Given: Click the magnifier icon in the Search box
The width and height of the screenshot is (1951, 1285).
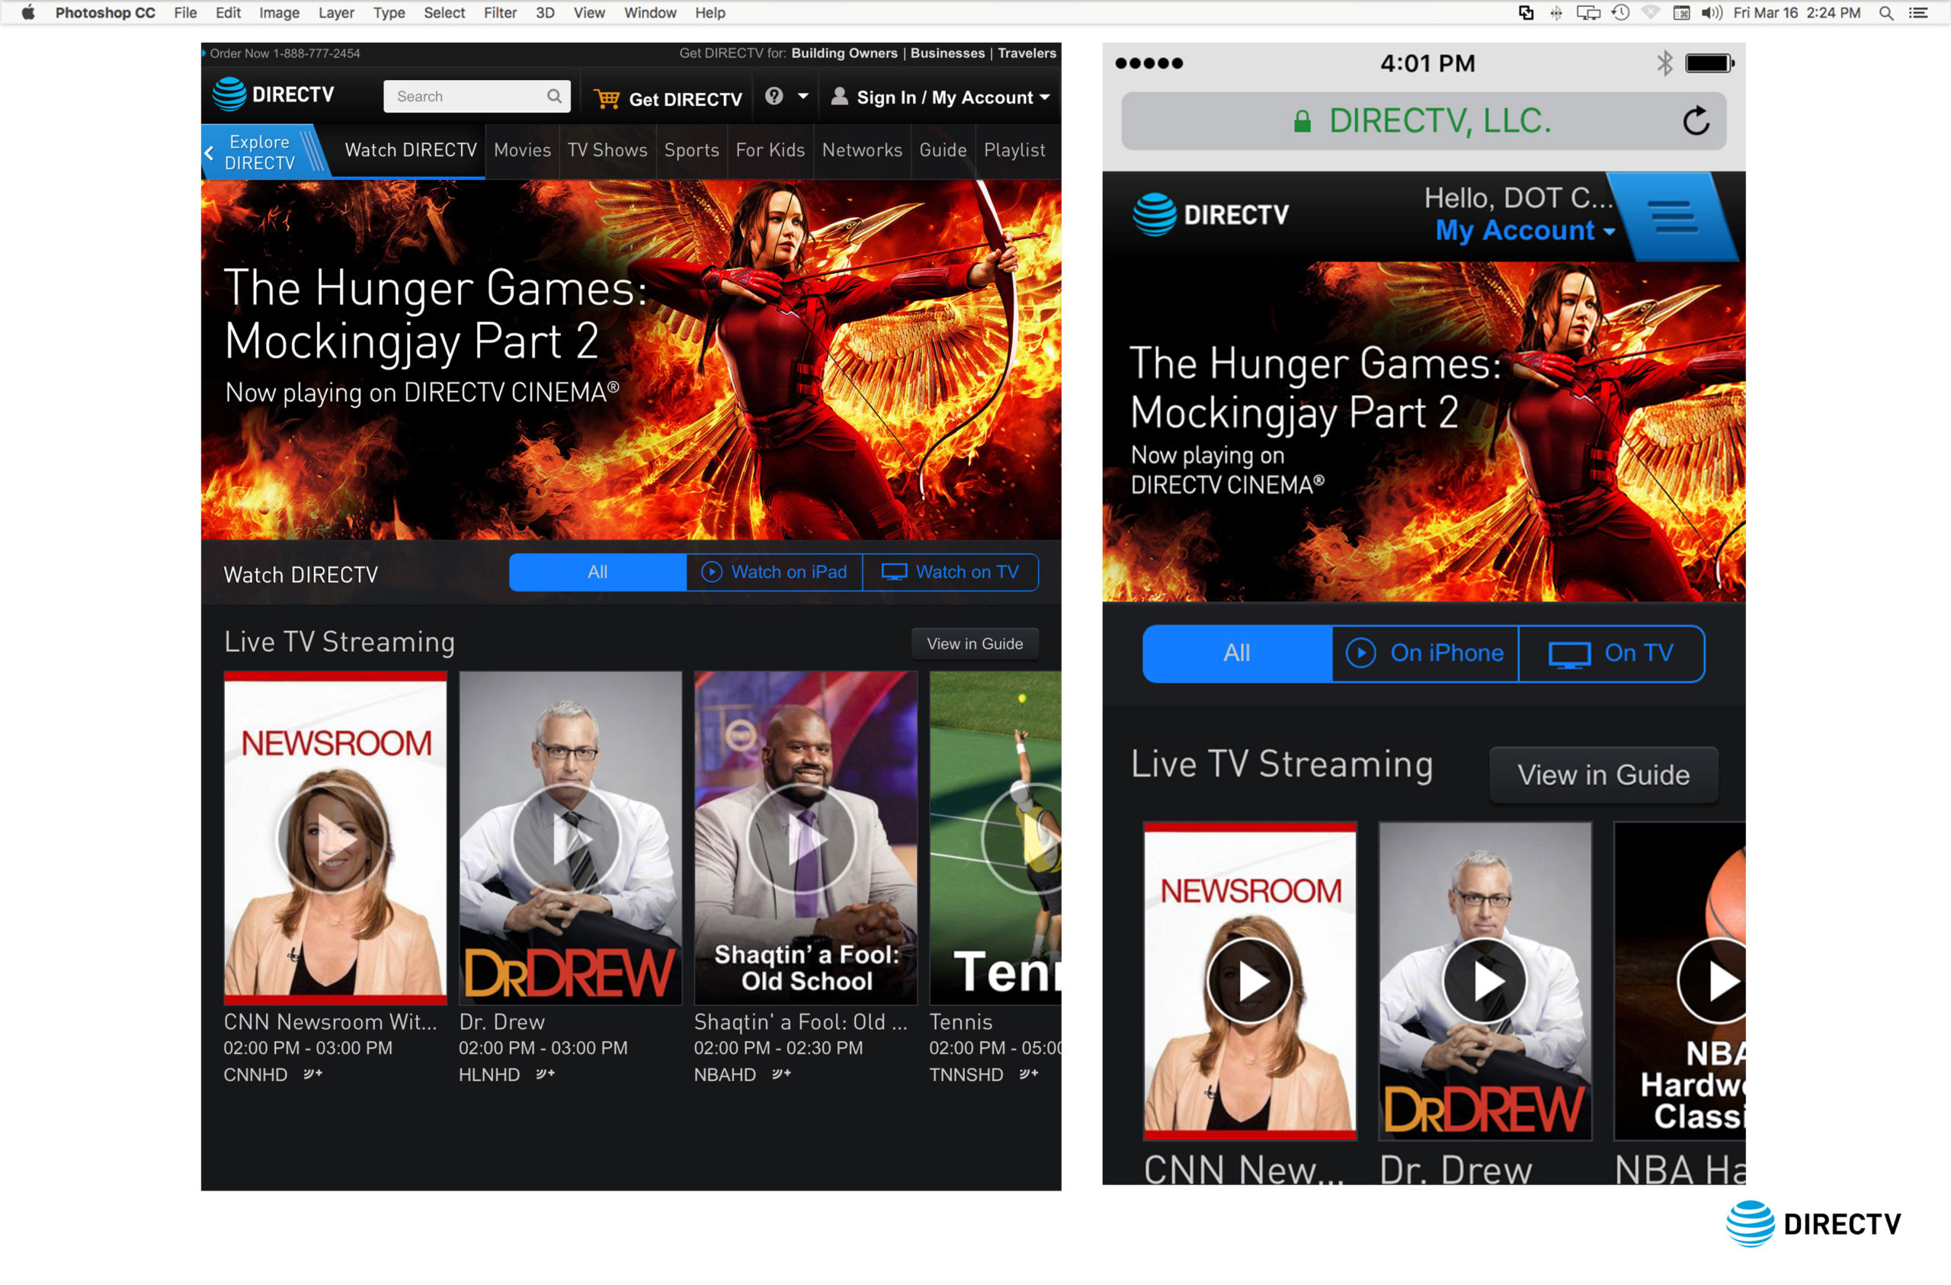Looking at the screenshot, I should (554, 96).
